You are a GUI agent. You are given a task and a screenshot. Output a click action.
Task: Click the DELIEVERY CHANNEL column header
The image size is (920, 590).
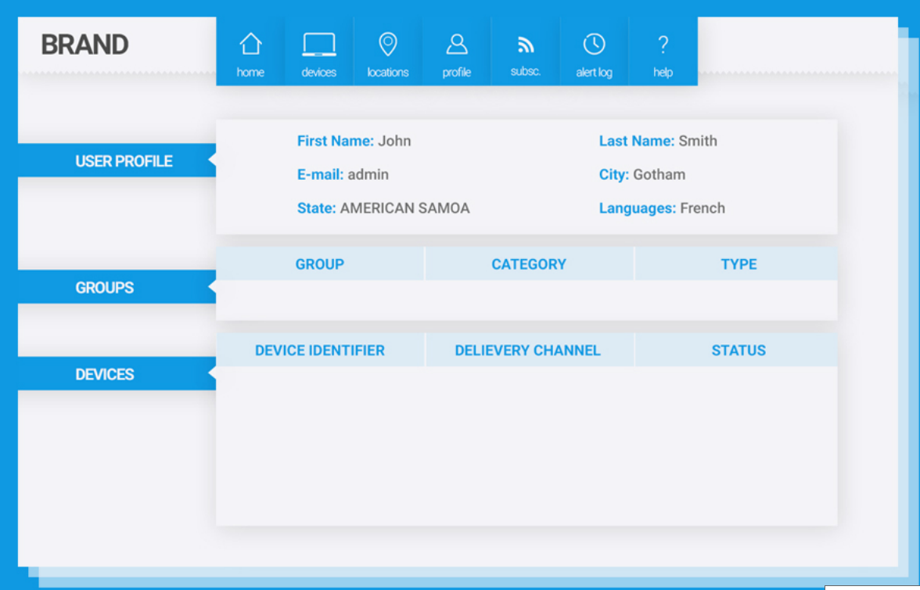528,351
